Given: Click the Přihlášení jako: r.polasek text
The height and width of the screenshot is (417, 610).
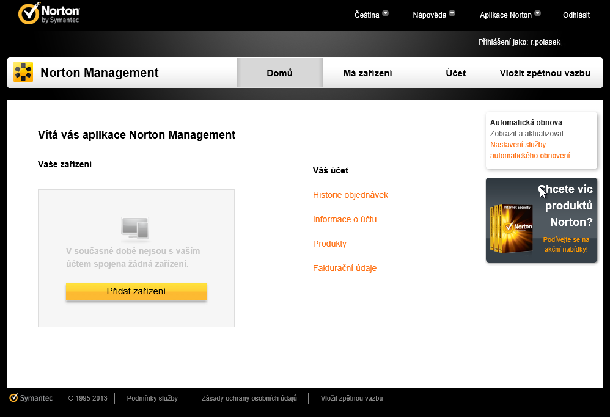Looking at the screenshot, I should (x=519, y=42).
